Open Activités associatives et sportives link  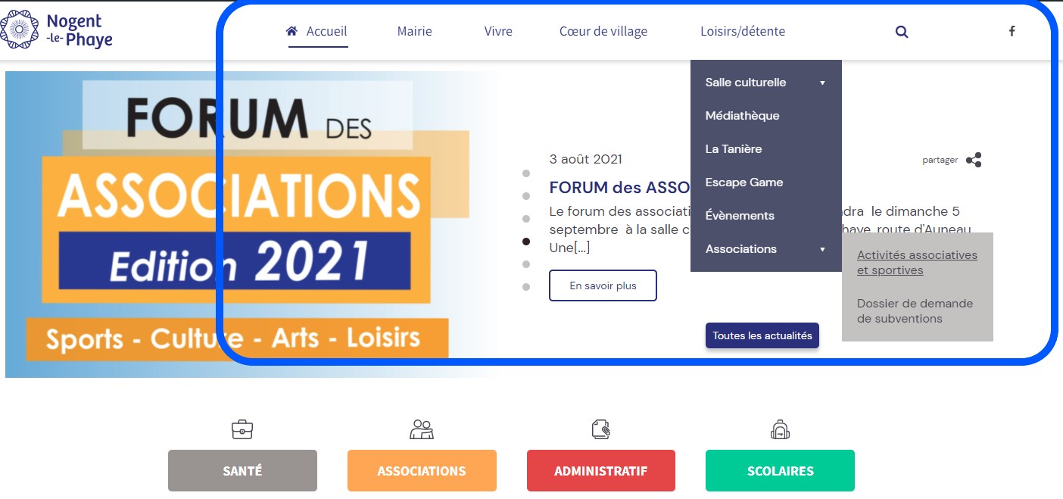tap(917, 263)
